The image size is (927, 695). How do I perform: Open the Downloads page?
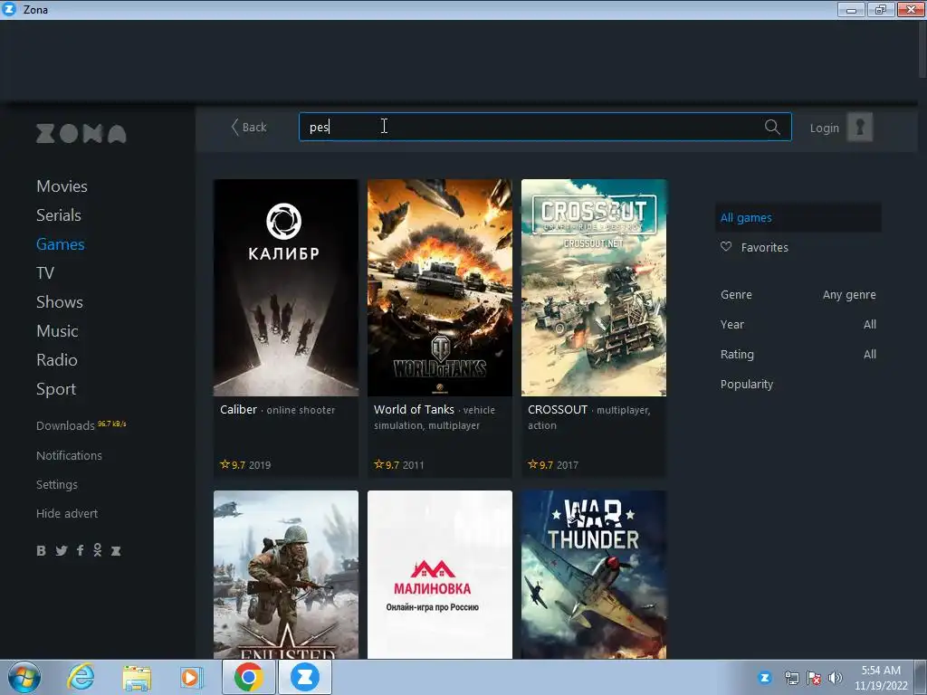65,425
